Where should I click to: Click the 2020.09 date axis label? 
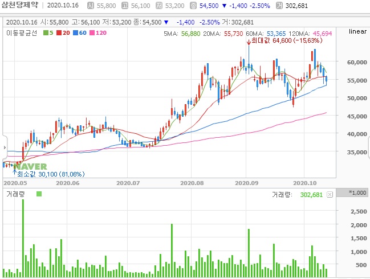tap(247, 183)
